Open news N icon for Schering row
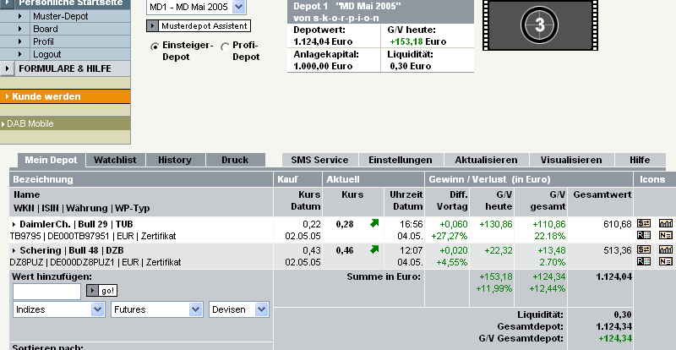The image size is (676, 350). (666, 261)
